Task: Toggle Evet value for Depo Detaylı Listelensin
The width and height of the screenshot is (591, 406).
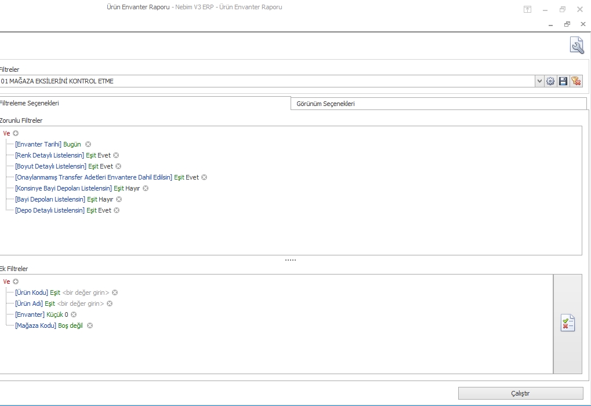Action: point(104,210)
